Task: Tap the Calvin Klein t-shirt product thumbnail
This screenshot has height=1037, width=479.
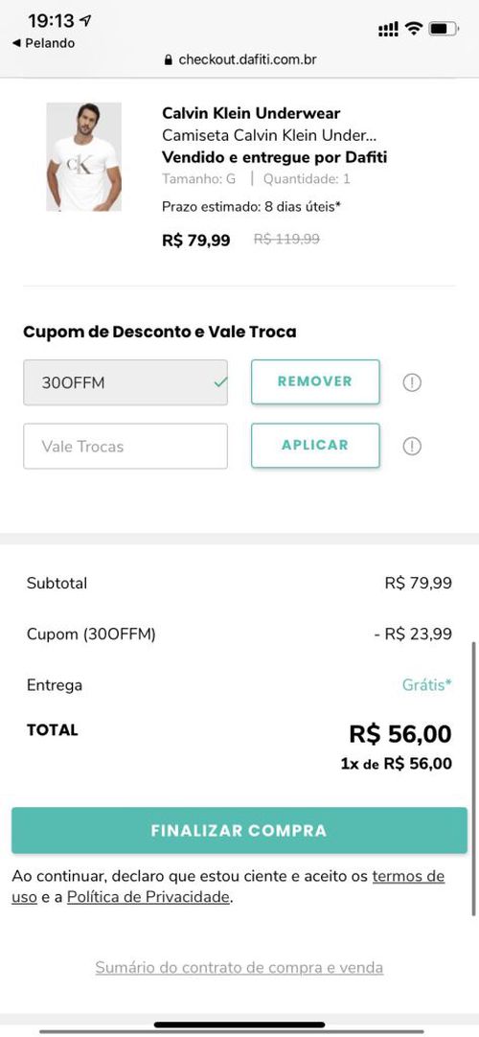Action: pyautogui.click(x=84, y=157)
